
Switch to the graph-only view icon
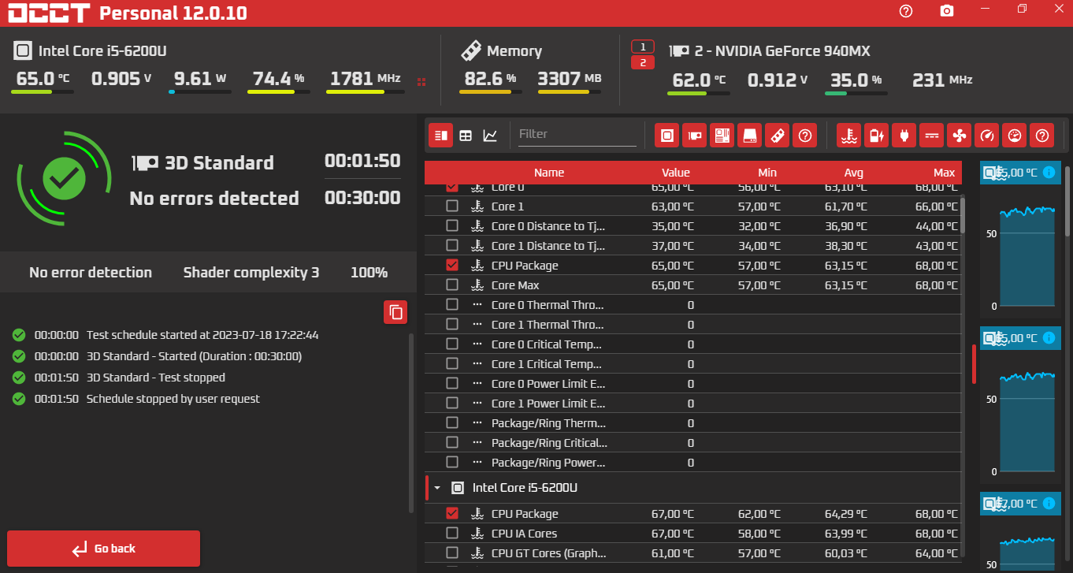coord(490,135)
